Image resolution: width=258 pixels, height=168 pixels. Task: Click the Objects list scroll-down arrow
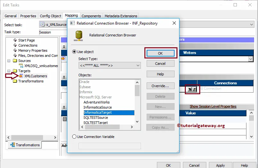137,122
